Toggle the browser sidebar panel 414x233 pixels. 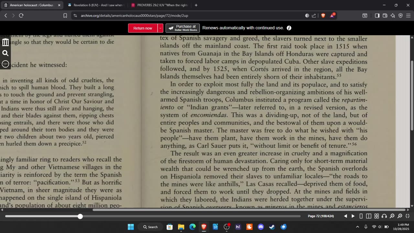(377, 16)
